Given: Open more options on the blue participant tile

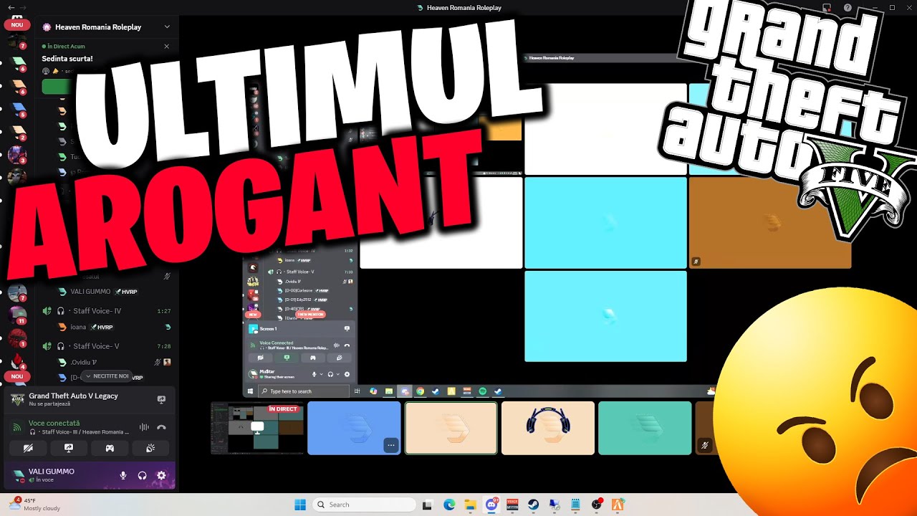Looking at the screenshot, I should pos(390,445).
